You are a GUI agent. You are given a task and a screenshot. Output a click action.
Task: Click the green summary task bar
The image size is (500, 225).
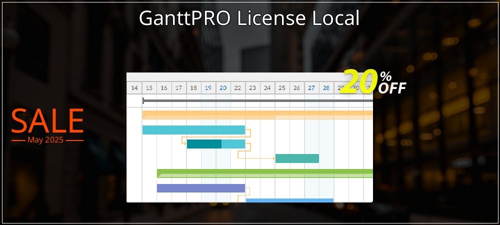[265, 173]
